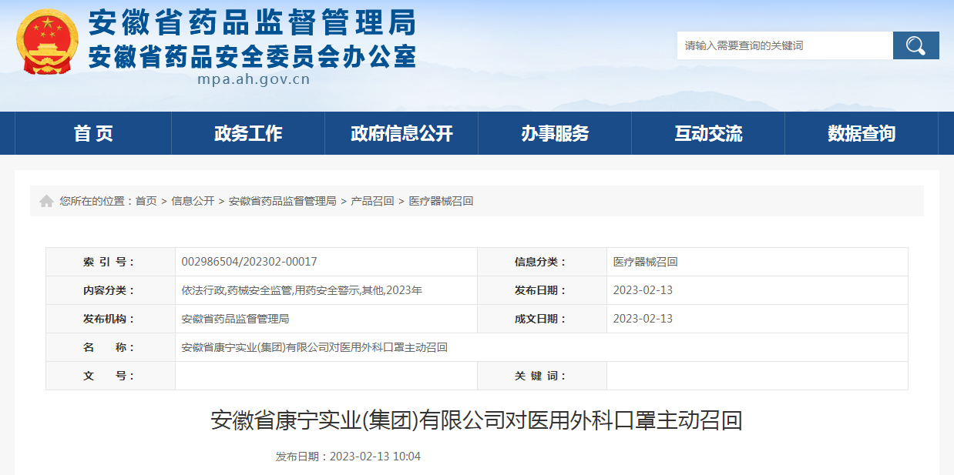Image resolution: width=954 pixels, height=475 pixels.
Task: Click the content category value 依法行政,药械安全监管
Action: coord(301,290)
